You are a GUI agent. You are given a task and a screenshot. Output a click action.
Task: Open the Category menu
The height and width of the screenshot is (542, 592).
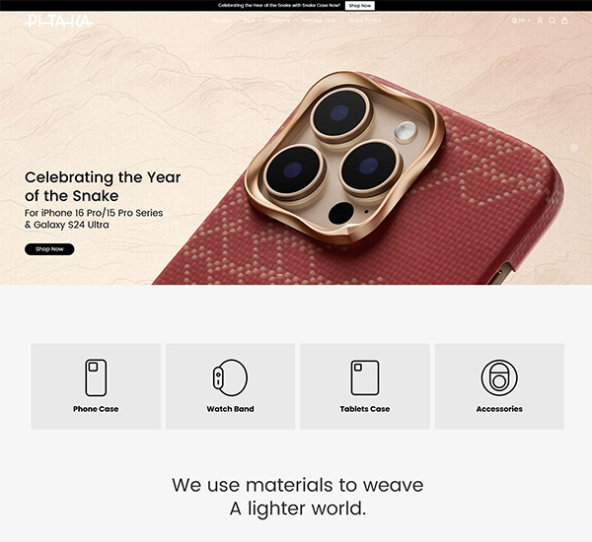click(278, 21)
